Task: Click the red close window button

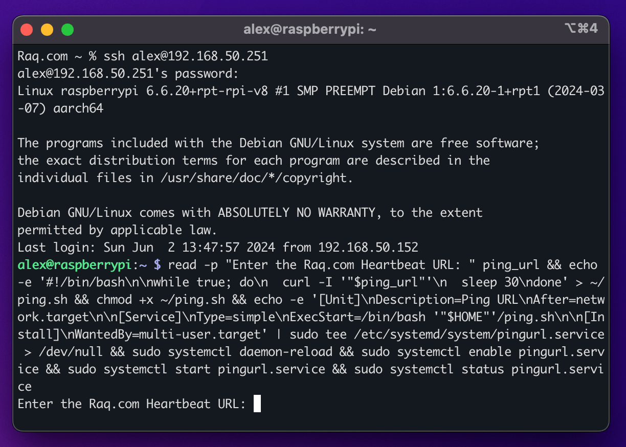Action: pyautogui.click(x=26, y=29)
